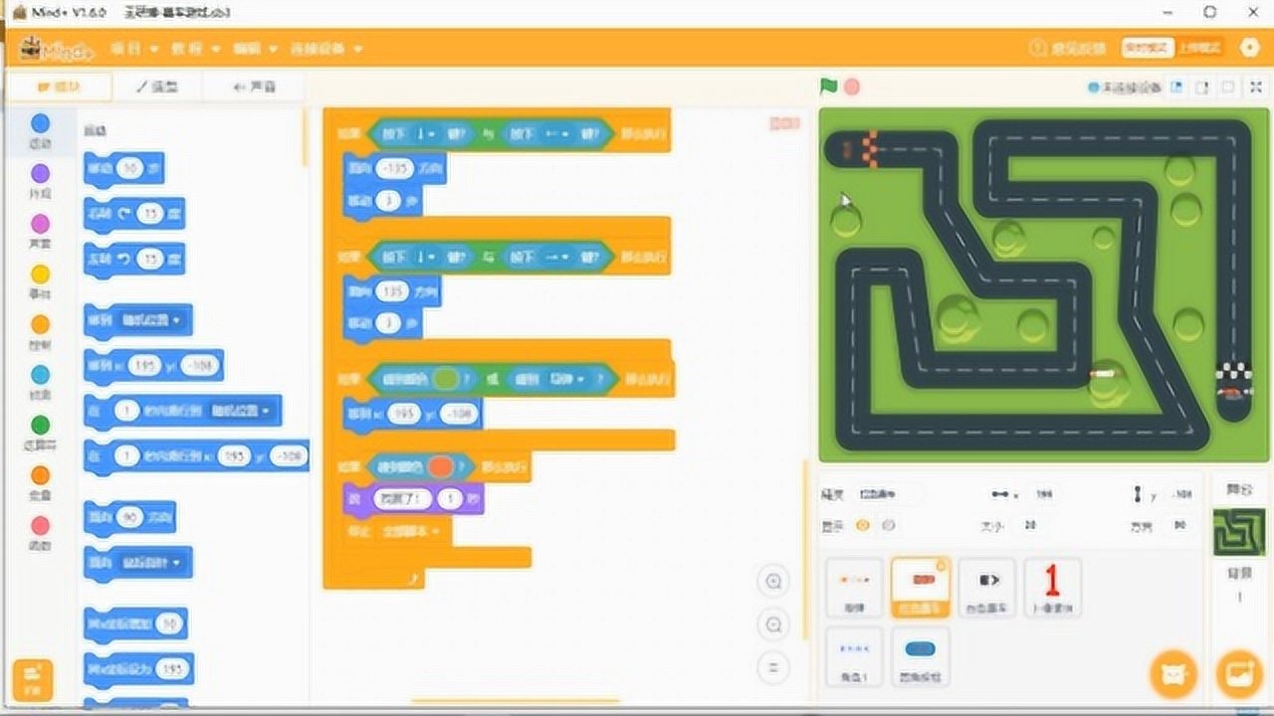Open the add sprite library button
Viewport: 1274px width, 716px height.
tap(1172, 675)
